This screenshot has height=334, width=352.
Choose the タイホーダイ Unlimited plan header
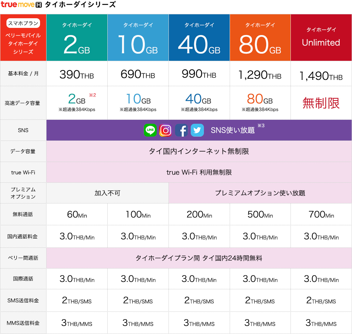click(321, 38)
